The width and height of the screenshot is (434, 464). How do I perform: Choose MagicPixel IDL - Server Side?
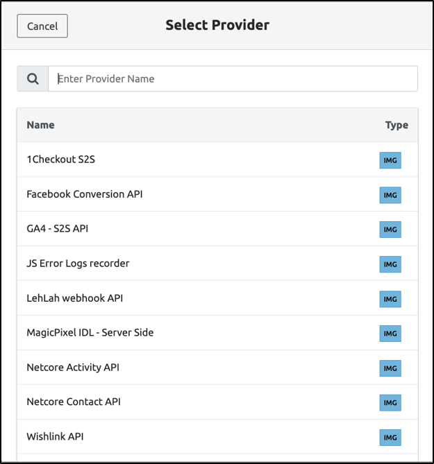point(217,333)
